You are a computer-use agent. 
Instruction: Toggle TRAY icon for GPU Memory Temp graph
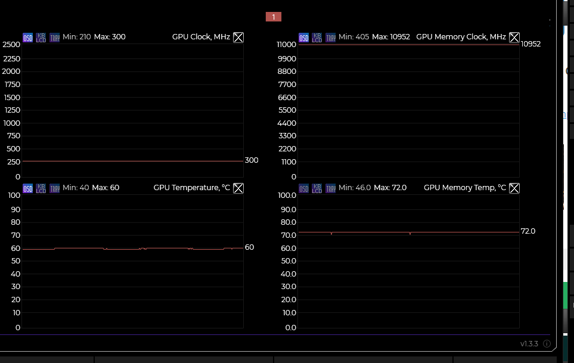coord(331,188)
